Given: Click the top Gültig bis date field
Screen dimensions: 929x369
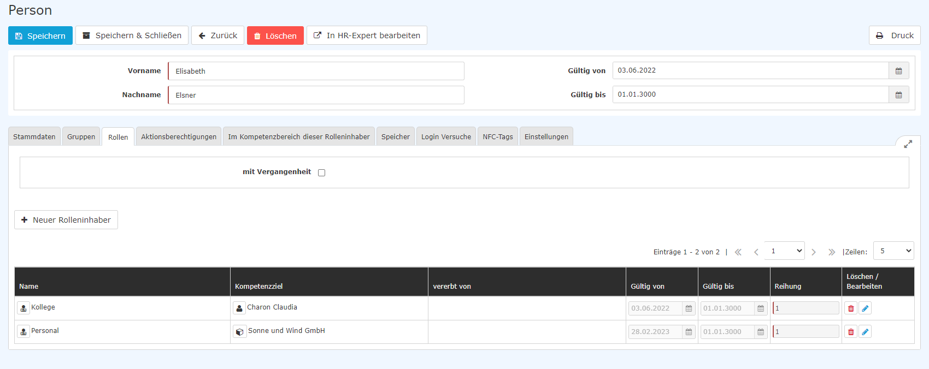Looking at the screenshot, I should click(750, 94).
